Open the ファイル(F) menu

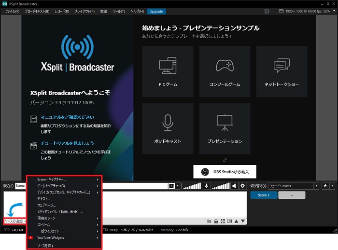tap(12, 12)
